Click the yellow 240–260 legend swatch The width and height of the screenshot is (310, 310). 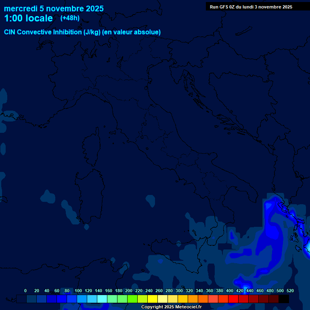153,299
